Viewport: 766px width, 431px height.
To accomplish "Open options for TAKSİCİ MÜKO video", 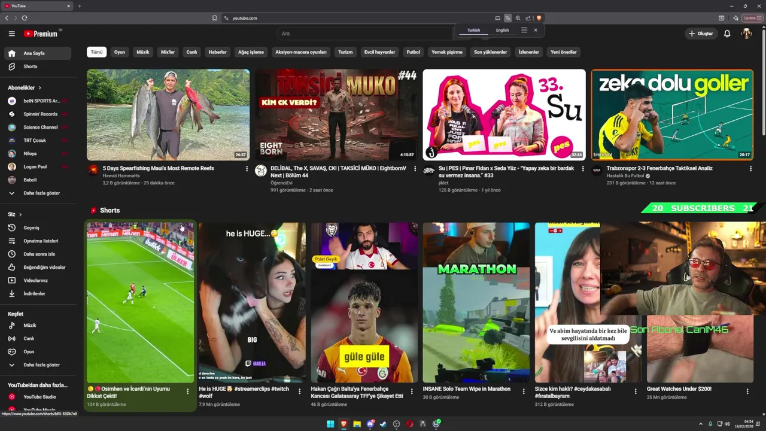I will [x=415, y=169].
